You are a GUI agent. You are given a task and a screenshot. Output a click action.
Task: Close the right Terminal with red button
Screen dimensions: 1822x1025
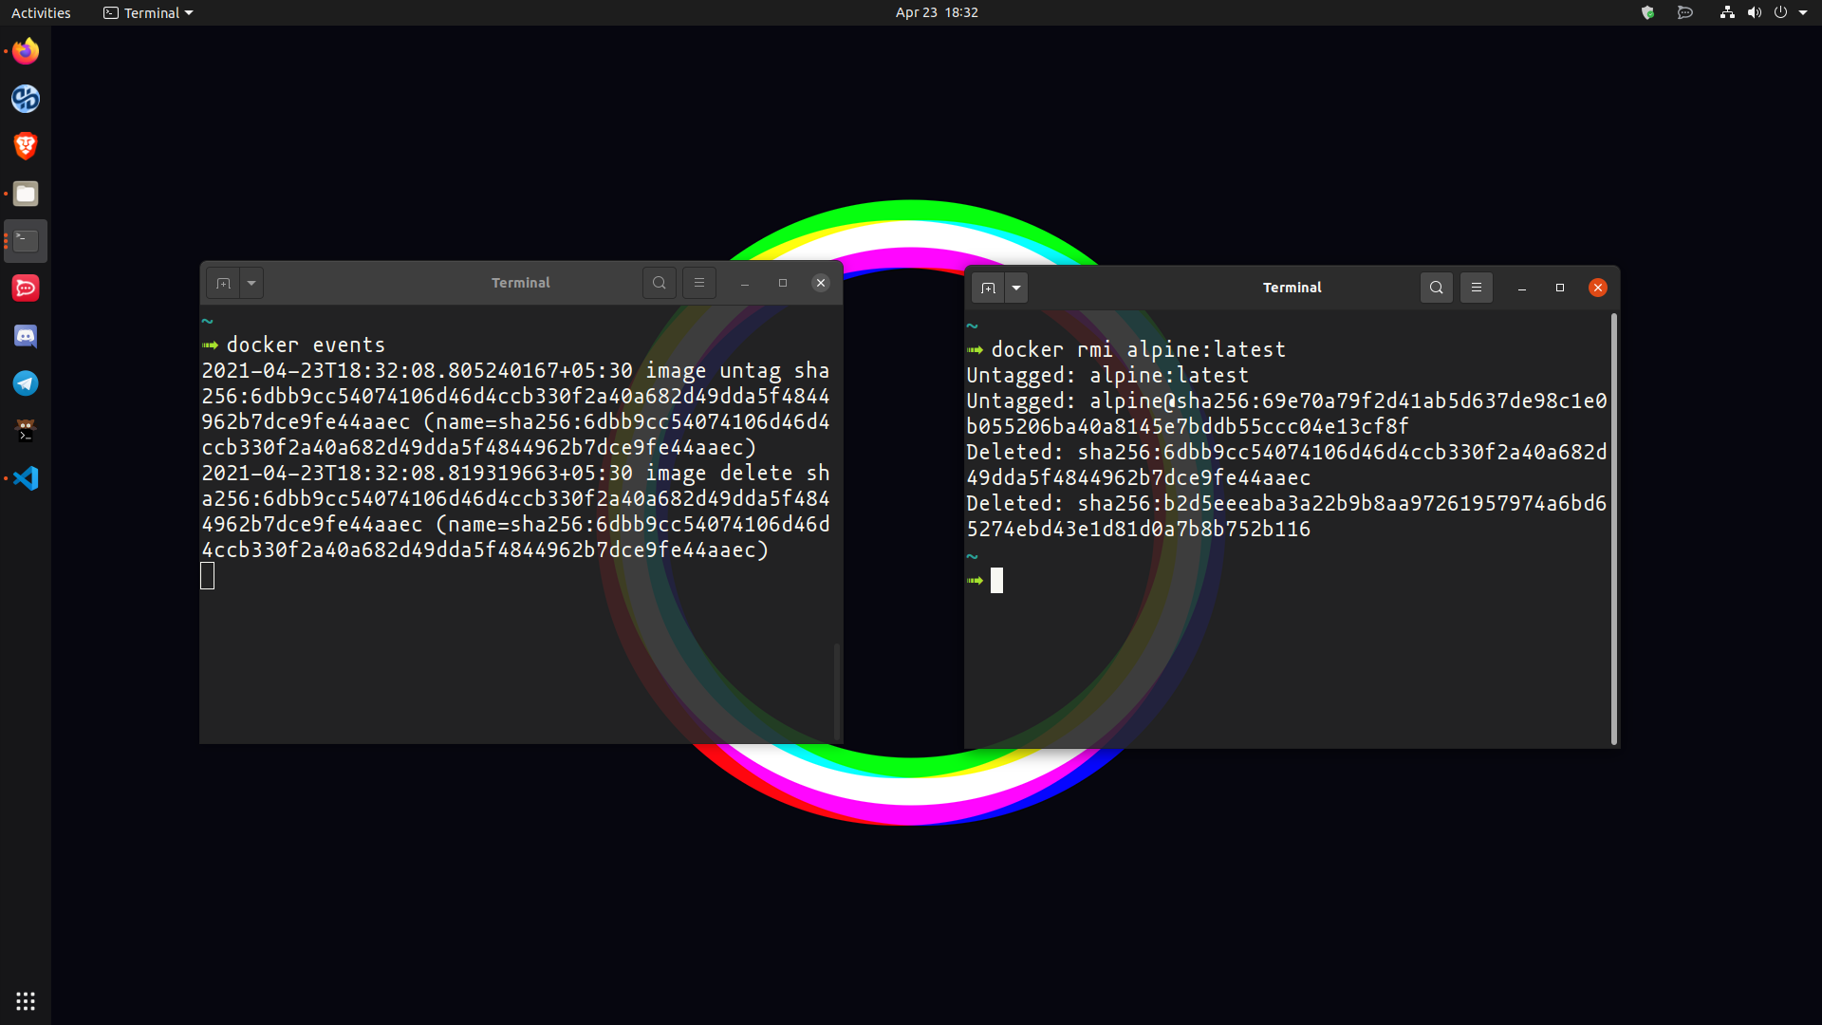1598,288
